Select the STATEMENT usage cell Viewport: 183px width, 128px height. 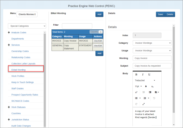pyautogui.click(x=85, y=47)
